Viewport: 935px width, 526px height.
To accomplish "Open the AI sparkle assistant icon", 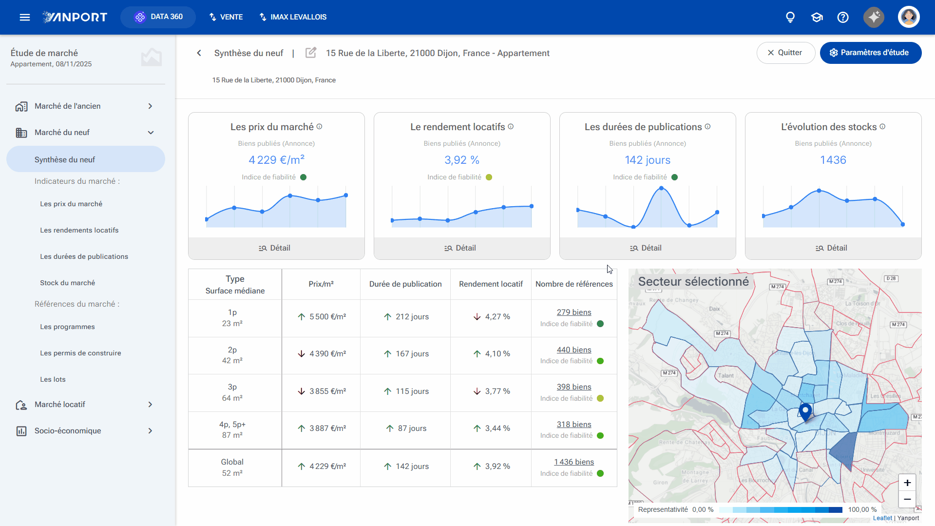I will point(874,17).
